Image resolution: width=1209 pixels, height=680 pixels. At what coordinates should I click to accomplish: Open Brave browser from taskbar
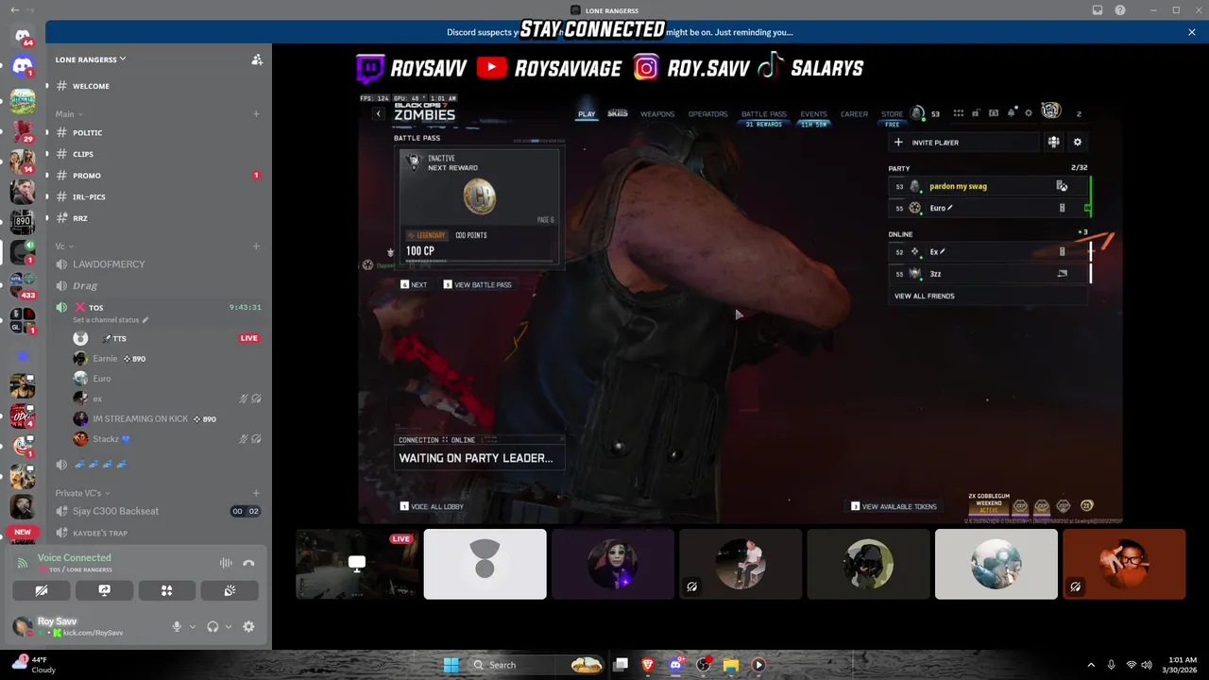(x=648, y=665)
